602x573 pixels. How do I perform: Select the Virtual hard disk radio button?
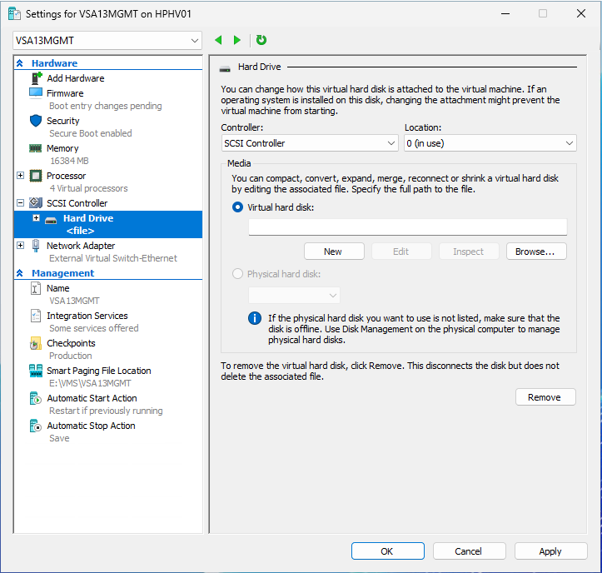coord(238,207)
